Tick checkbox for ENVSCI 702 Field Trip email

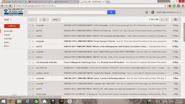pyautogui.click(x=30, y=31)
